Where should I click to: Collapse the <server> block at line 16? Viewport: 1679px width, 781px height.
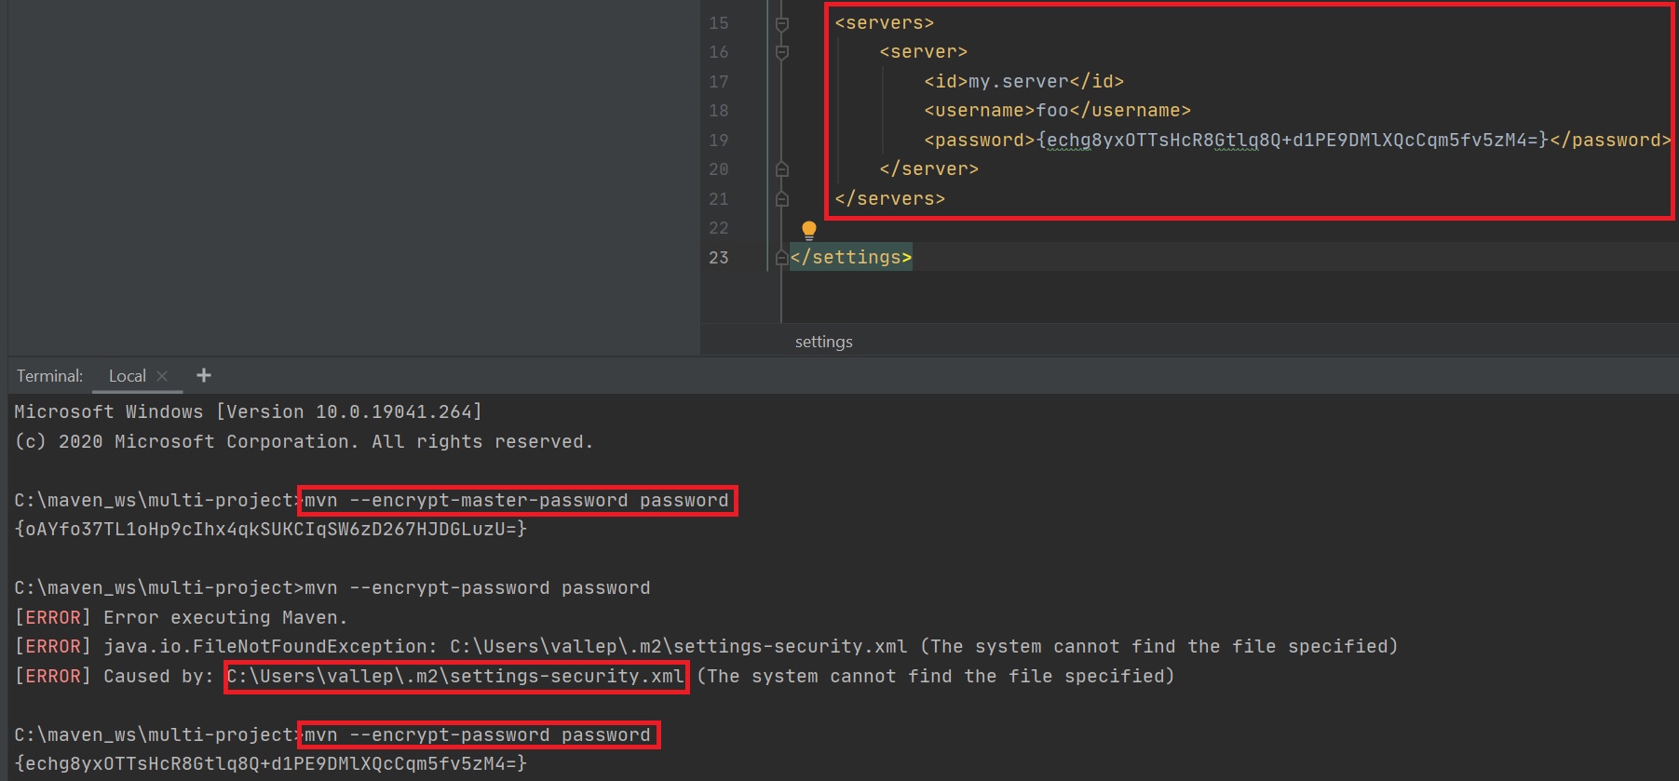(x=782, y=52)
